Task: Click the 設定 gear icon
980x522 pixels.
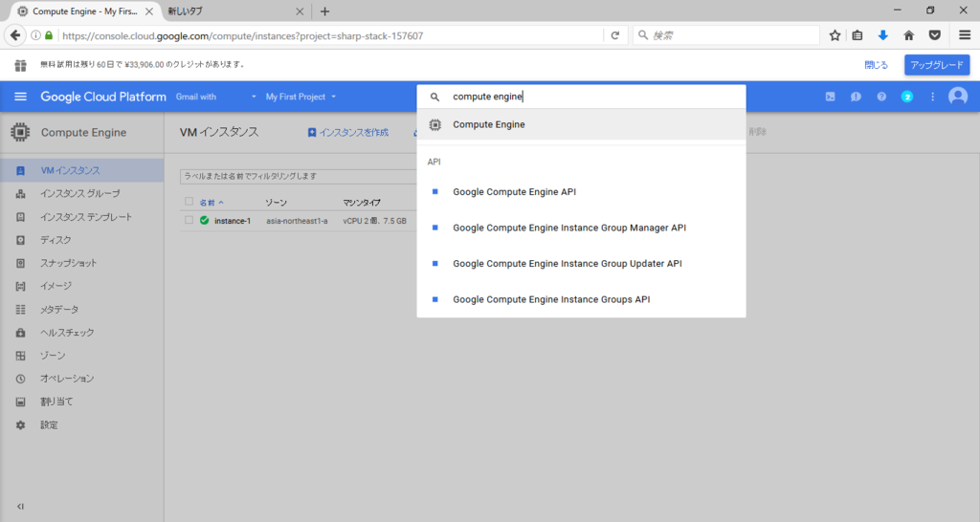Action: tap(21, 424)
